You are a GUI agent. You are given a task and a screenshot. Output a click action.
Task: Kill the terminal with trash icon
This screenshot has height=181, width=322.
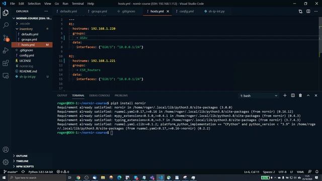[x=300, y=96]
